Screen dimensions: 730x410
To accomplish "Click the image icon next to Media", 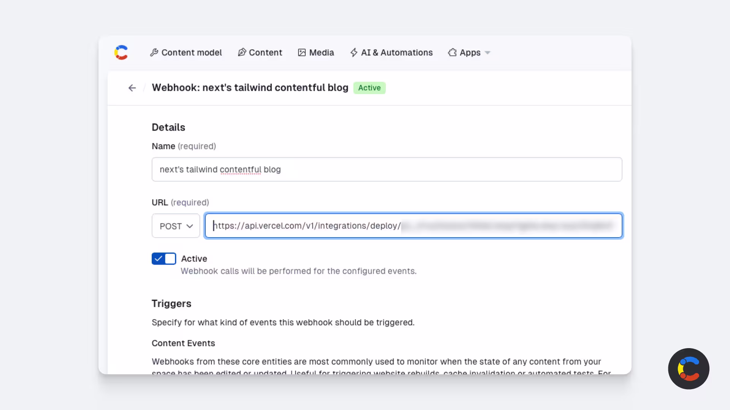I will pos(302,52).
